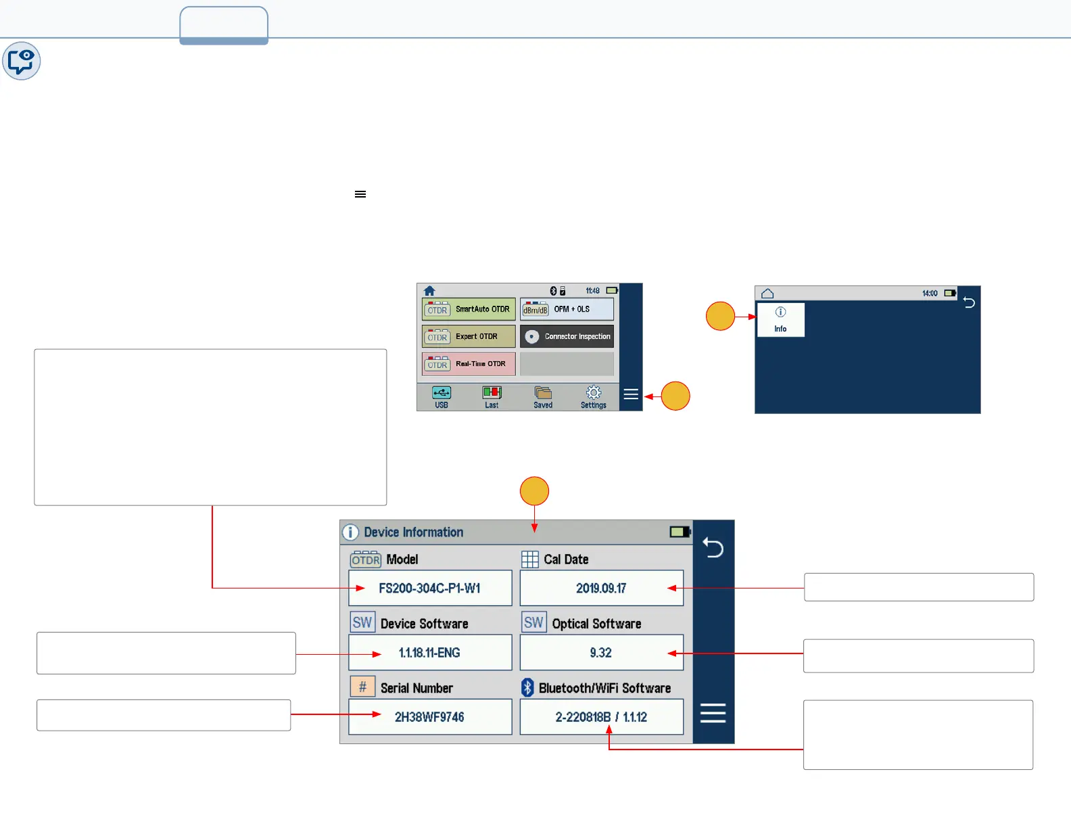Start Real-Time OTDR mode

tap(469, 364)
